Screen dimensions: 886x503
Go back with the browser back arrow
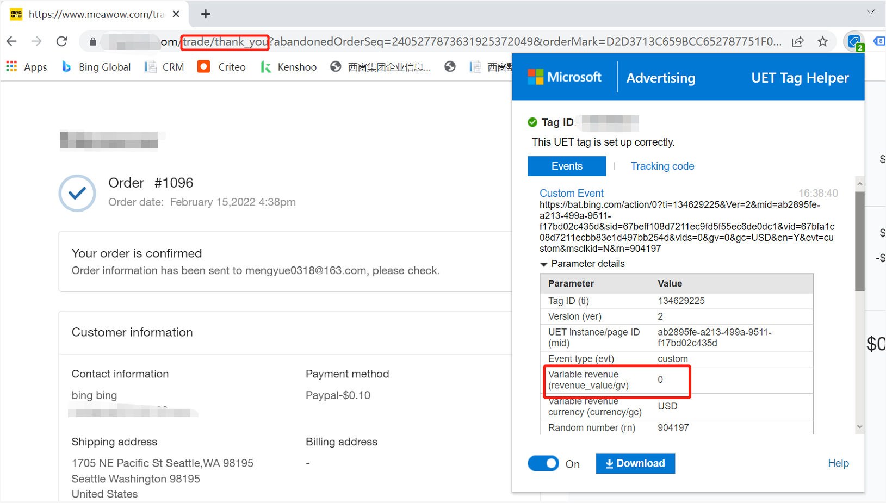[12, 41]
